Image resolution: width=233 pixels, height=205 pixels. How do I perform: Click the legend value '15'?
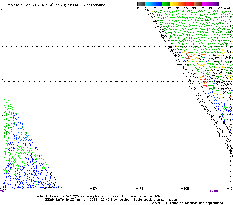[162, 8]
